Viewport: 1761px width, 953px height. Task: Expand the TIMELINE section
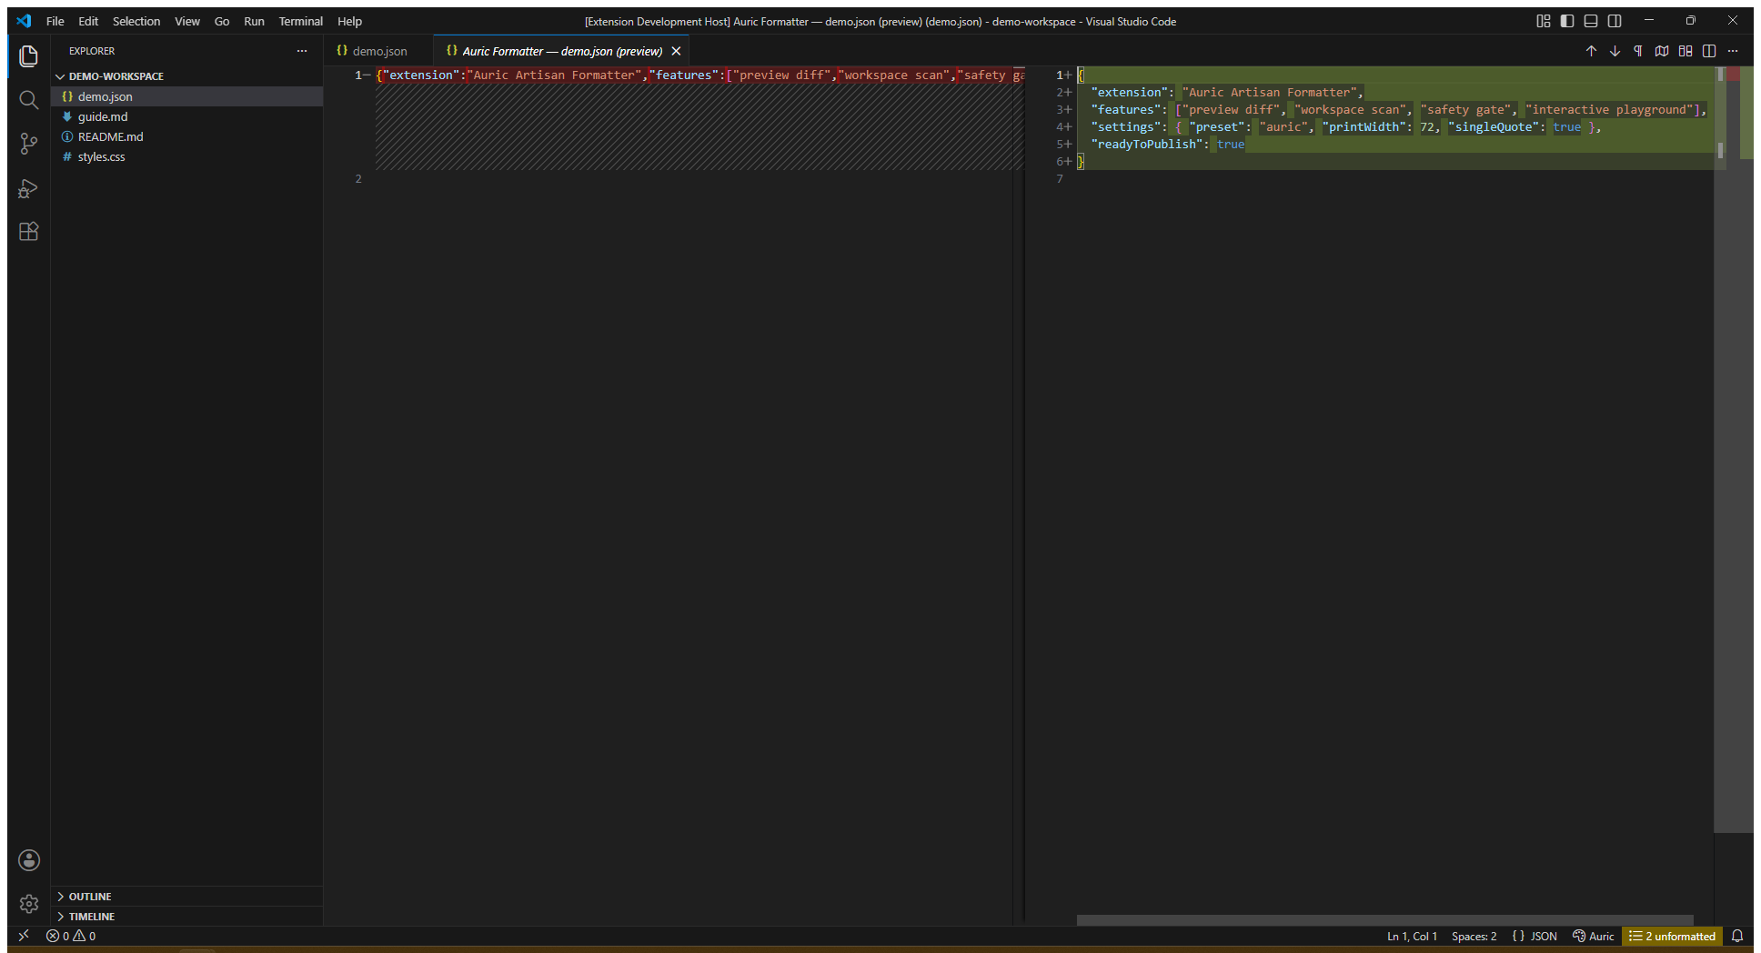coord(186,917)
